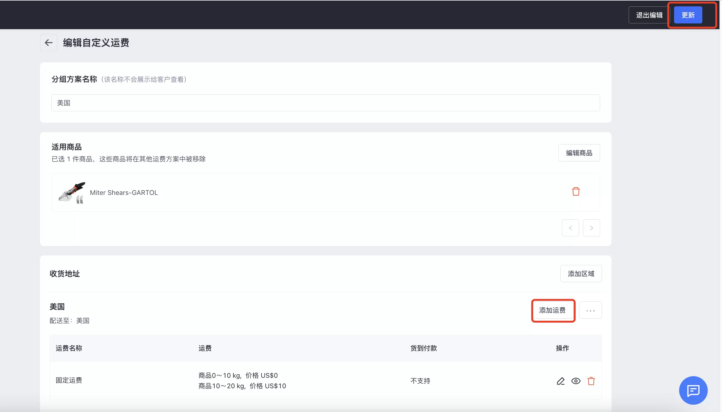Click the 美国 region heading
This screenshot has height=412, width=722.
tap(57, 306)
